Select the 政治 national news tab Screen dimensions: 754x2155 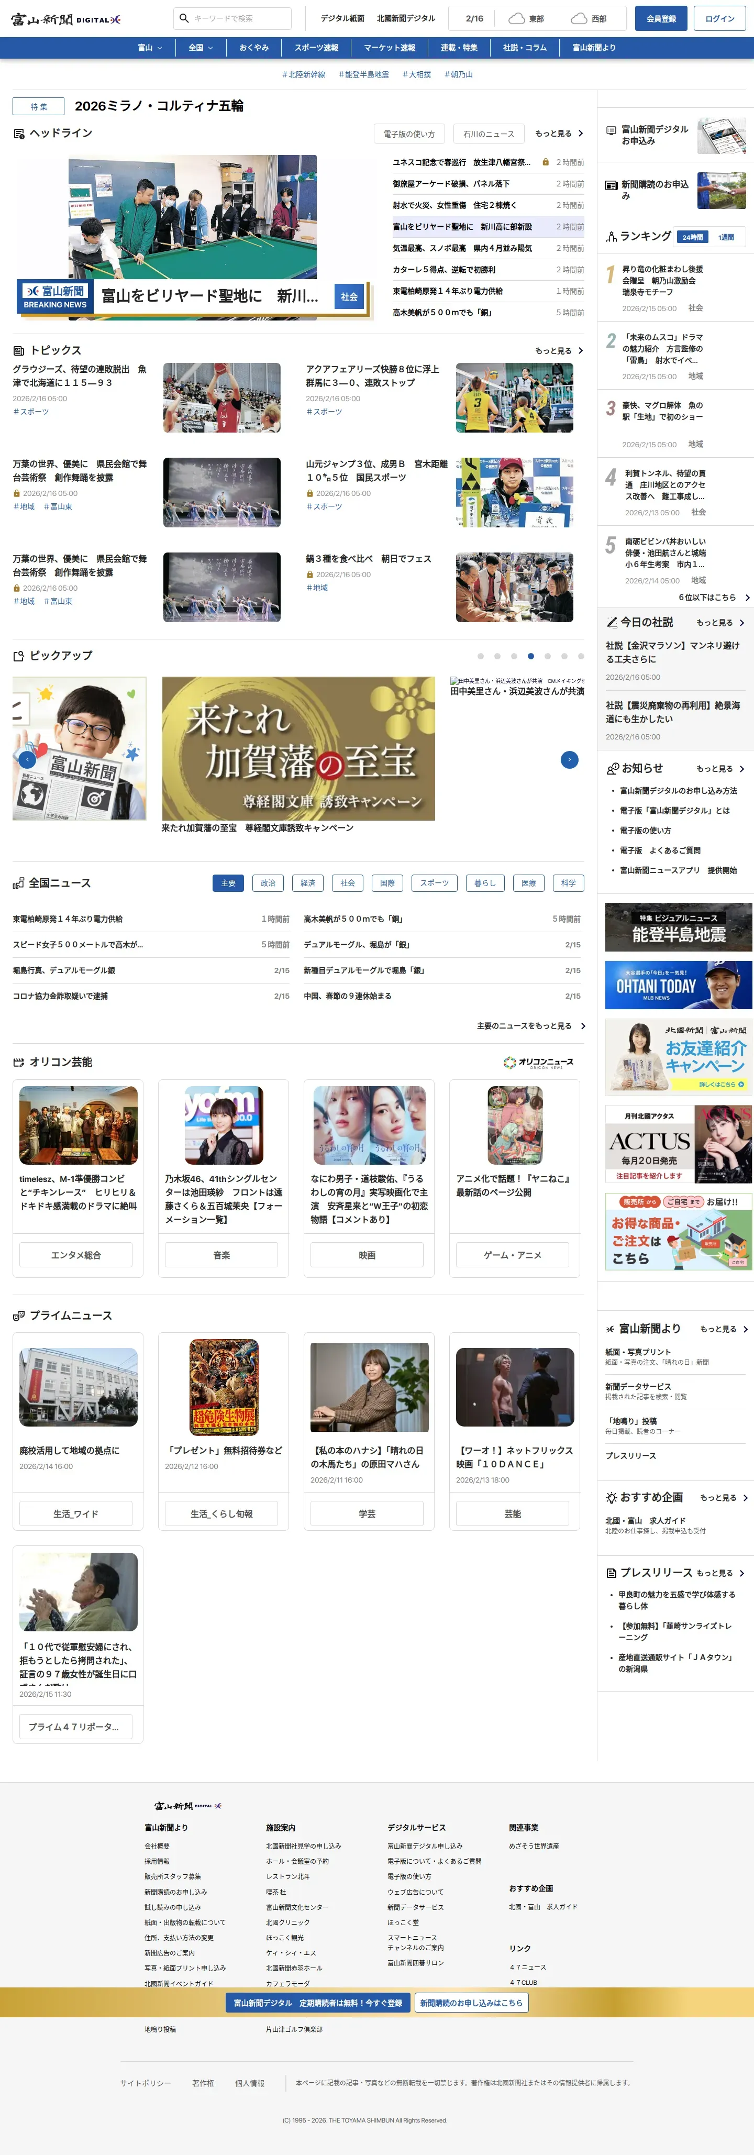tap(268, 883)
